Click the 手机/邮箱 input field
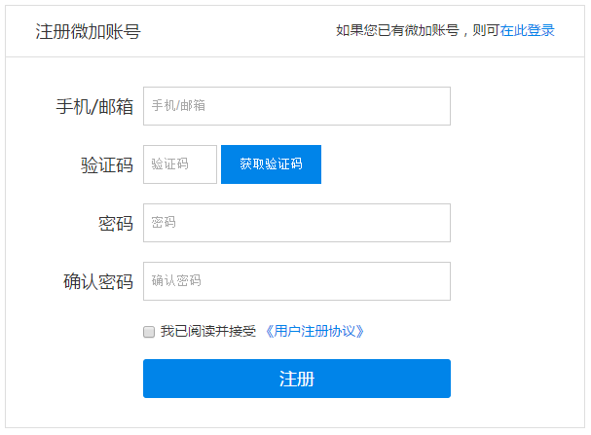591x435 pixels. point(296,106)
